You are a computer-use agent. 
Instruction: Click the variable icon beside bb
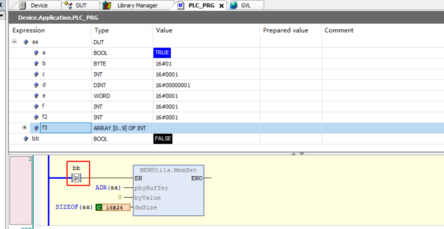click(x=26, y=139)
